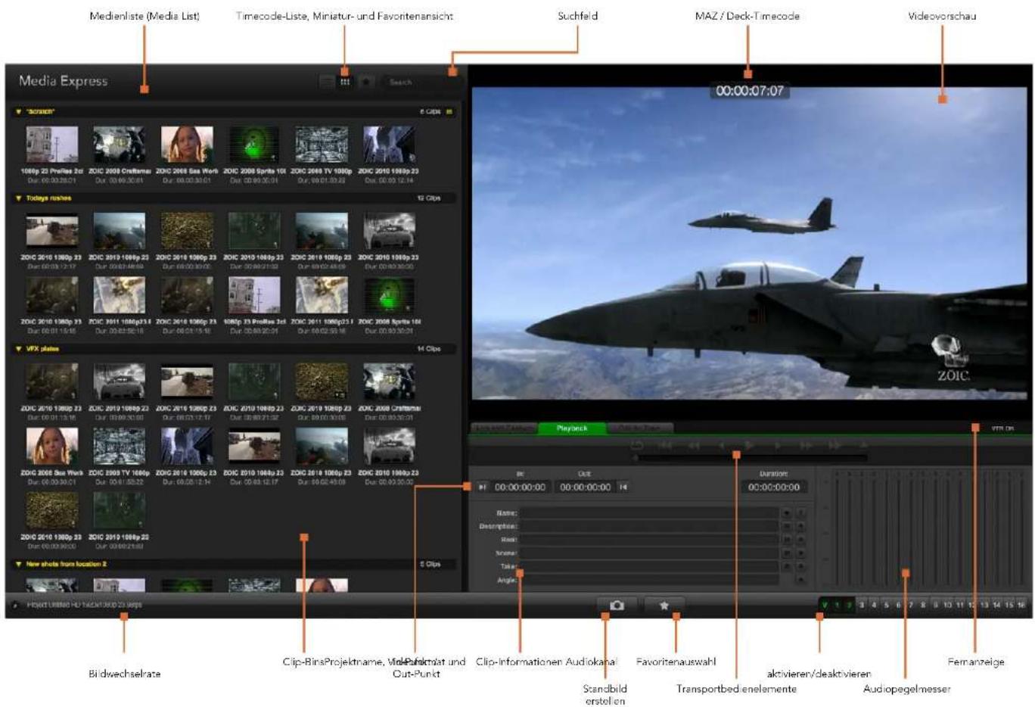Click the Out timecode field
The image size is (1035, 707).
click(x=585, y=487)
